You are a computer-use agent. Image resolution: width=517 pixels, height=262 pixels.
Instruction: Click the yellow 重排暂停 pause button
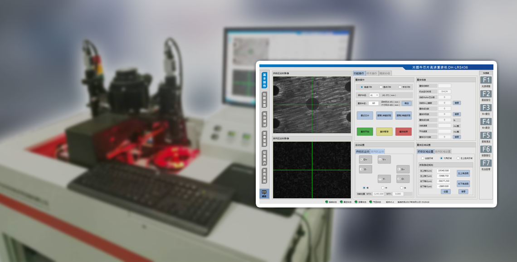pos(384,131)
